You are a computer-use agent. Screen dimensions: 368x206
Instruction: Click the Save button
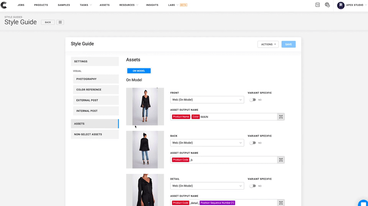click(x=288, y=44)
